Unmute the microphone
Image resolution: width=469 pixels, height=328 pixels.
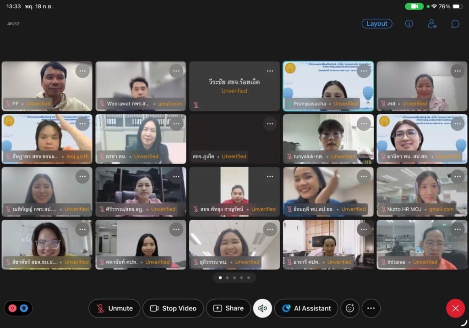(x=114, y=308)
